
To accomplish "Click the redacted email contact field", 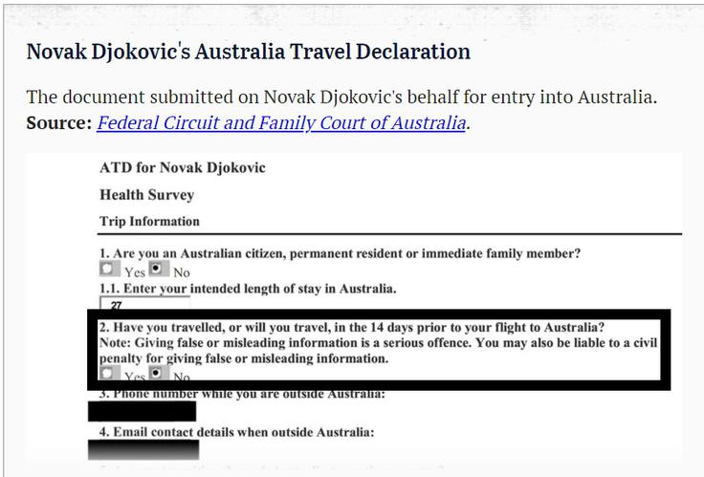I will click(143, 449).
